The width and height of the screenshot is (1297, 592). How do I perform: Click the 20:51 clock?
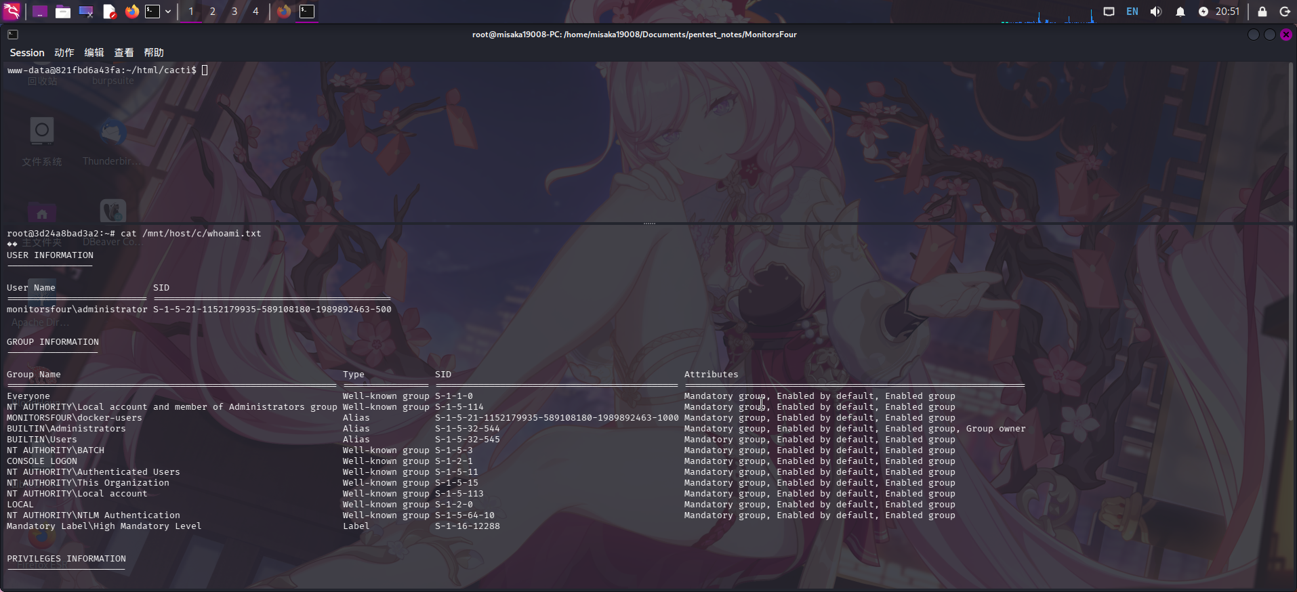[x=1227, y=12]
